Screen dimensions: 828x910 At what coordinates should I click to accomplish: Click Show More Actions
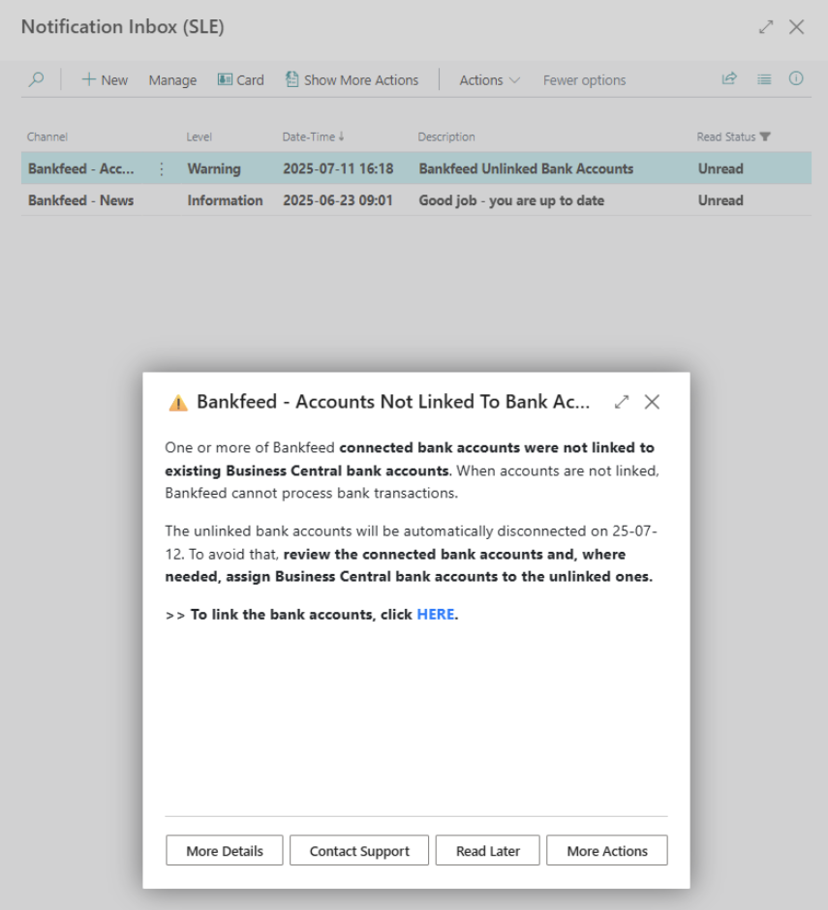tap(352, 80)
